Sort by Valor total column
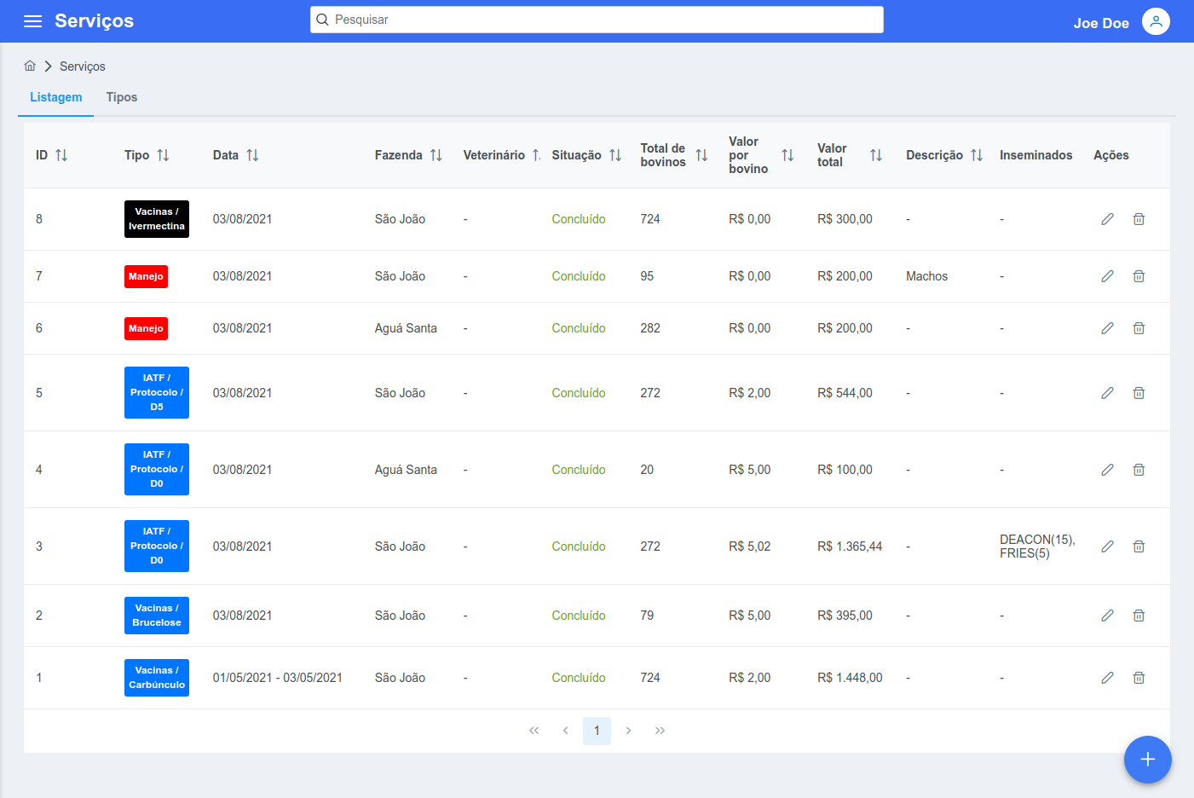Screen dimensions: 1194x798 (876, 155)
